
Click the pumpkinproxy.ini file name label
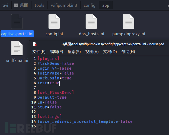pos(129,34)
